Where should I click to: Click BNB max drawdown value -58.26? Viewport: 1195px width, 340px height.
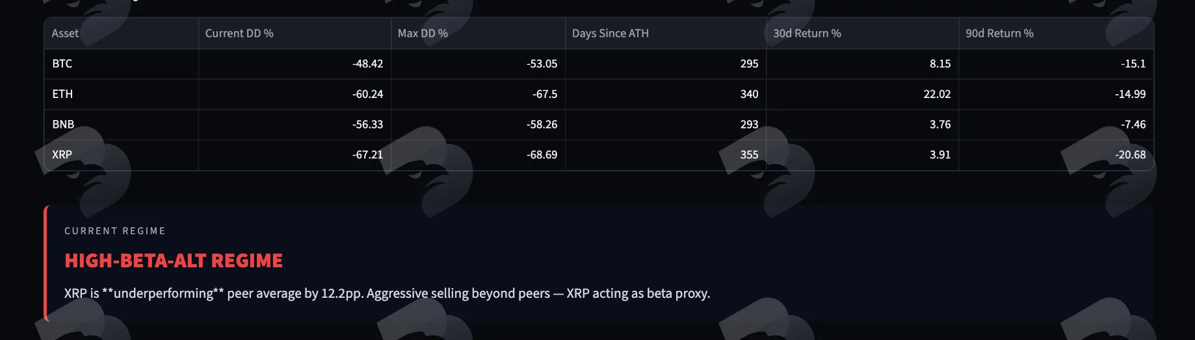click(542, 125)
